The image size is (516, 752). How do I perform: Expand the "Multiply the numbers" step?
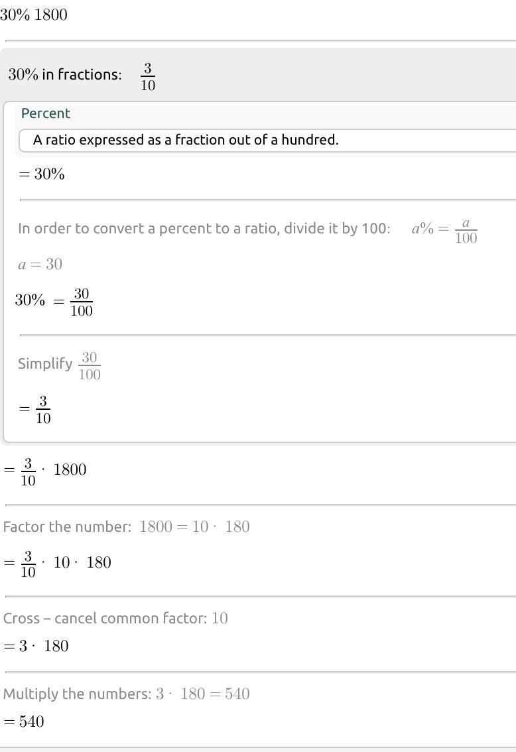78,694
